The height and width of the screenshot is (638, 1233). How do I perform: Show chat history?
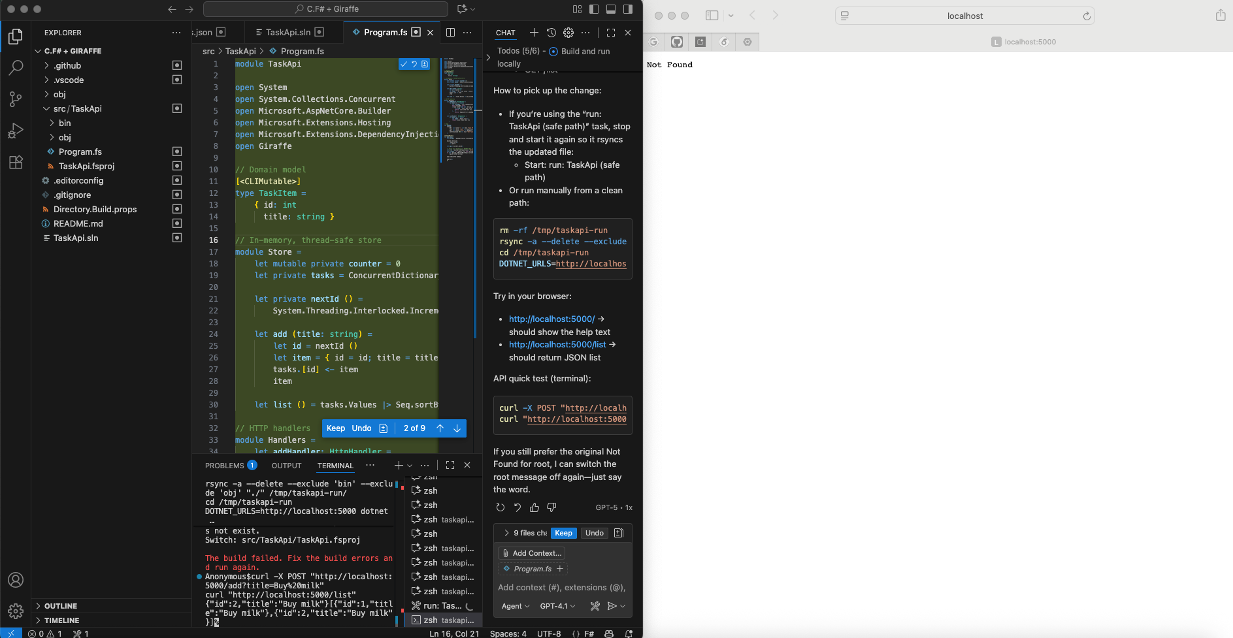(551, 32)
